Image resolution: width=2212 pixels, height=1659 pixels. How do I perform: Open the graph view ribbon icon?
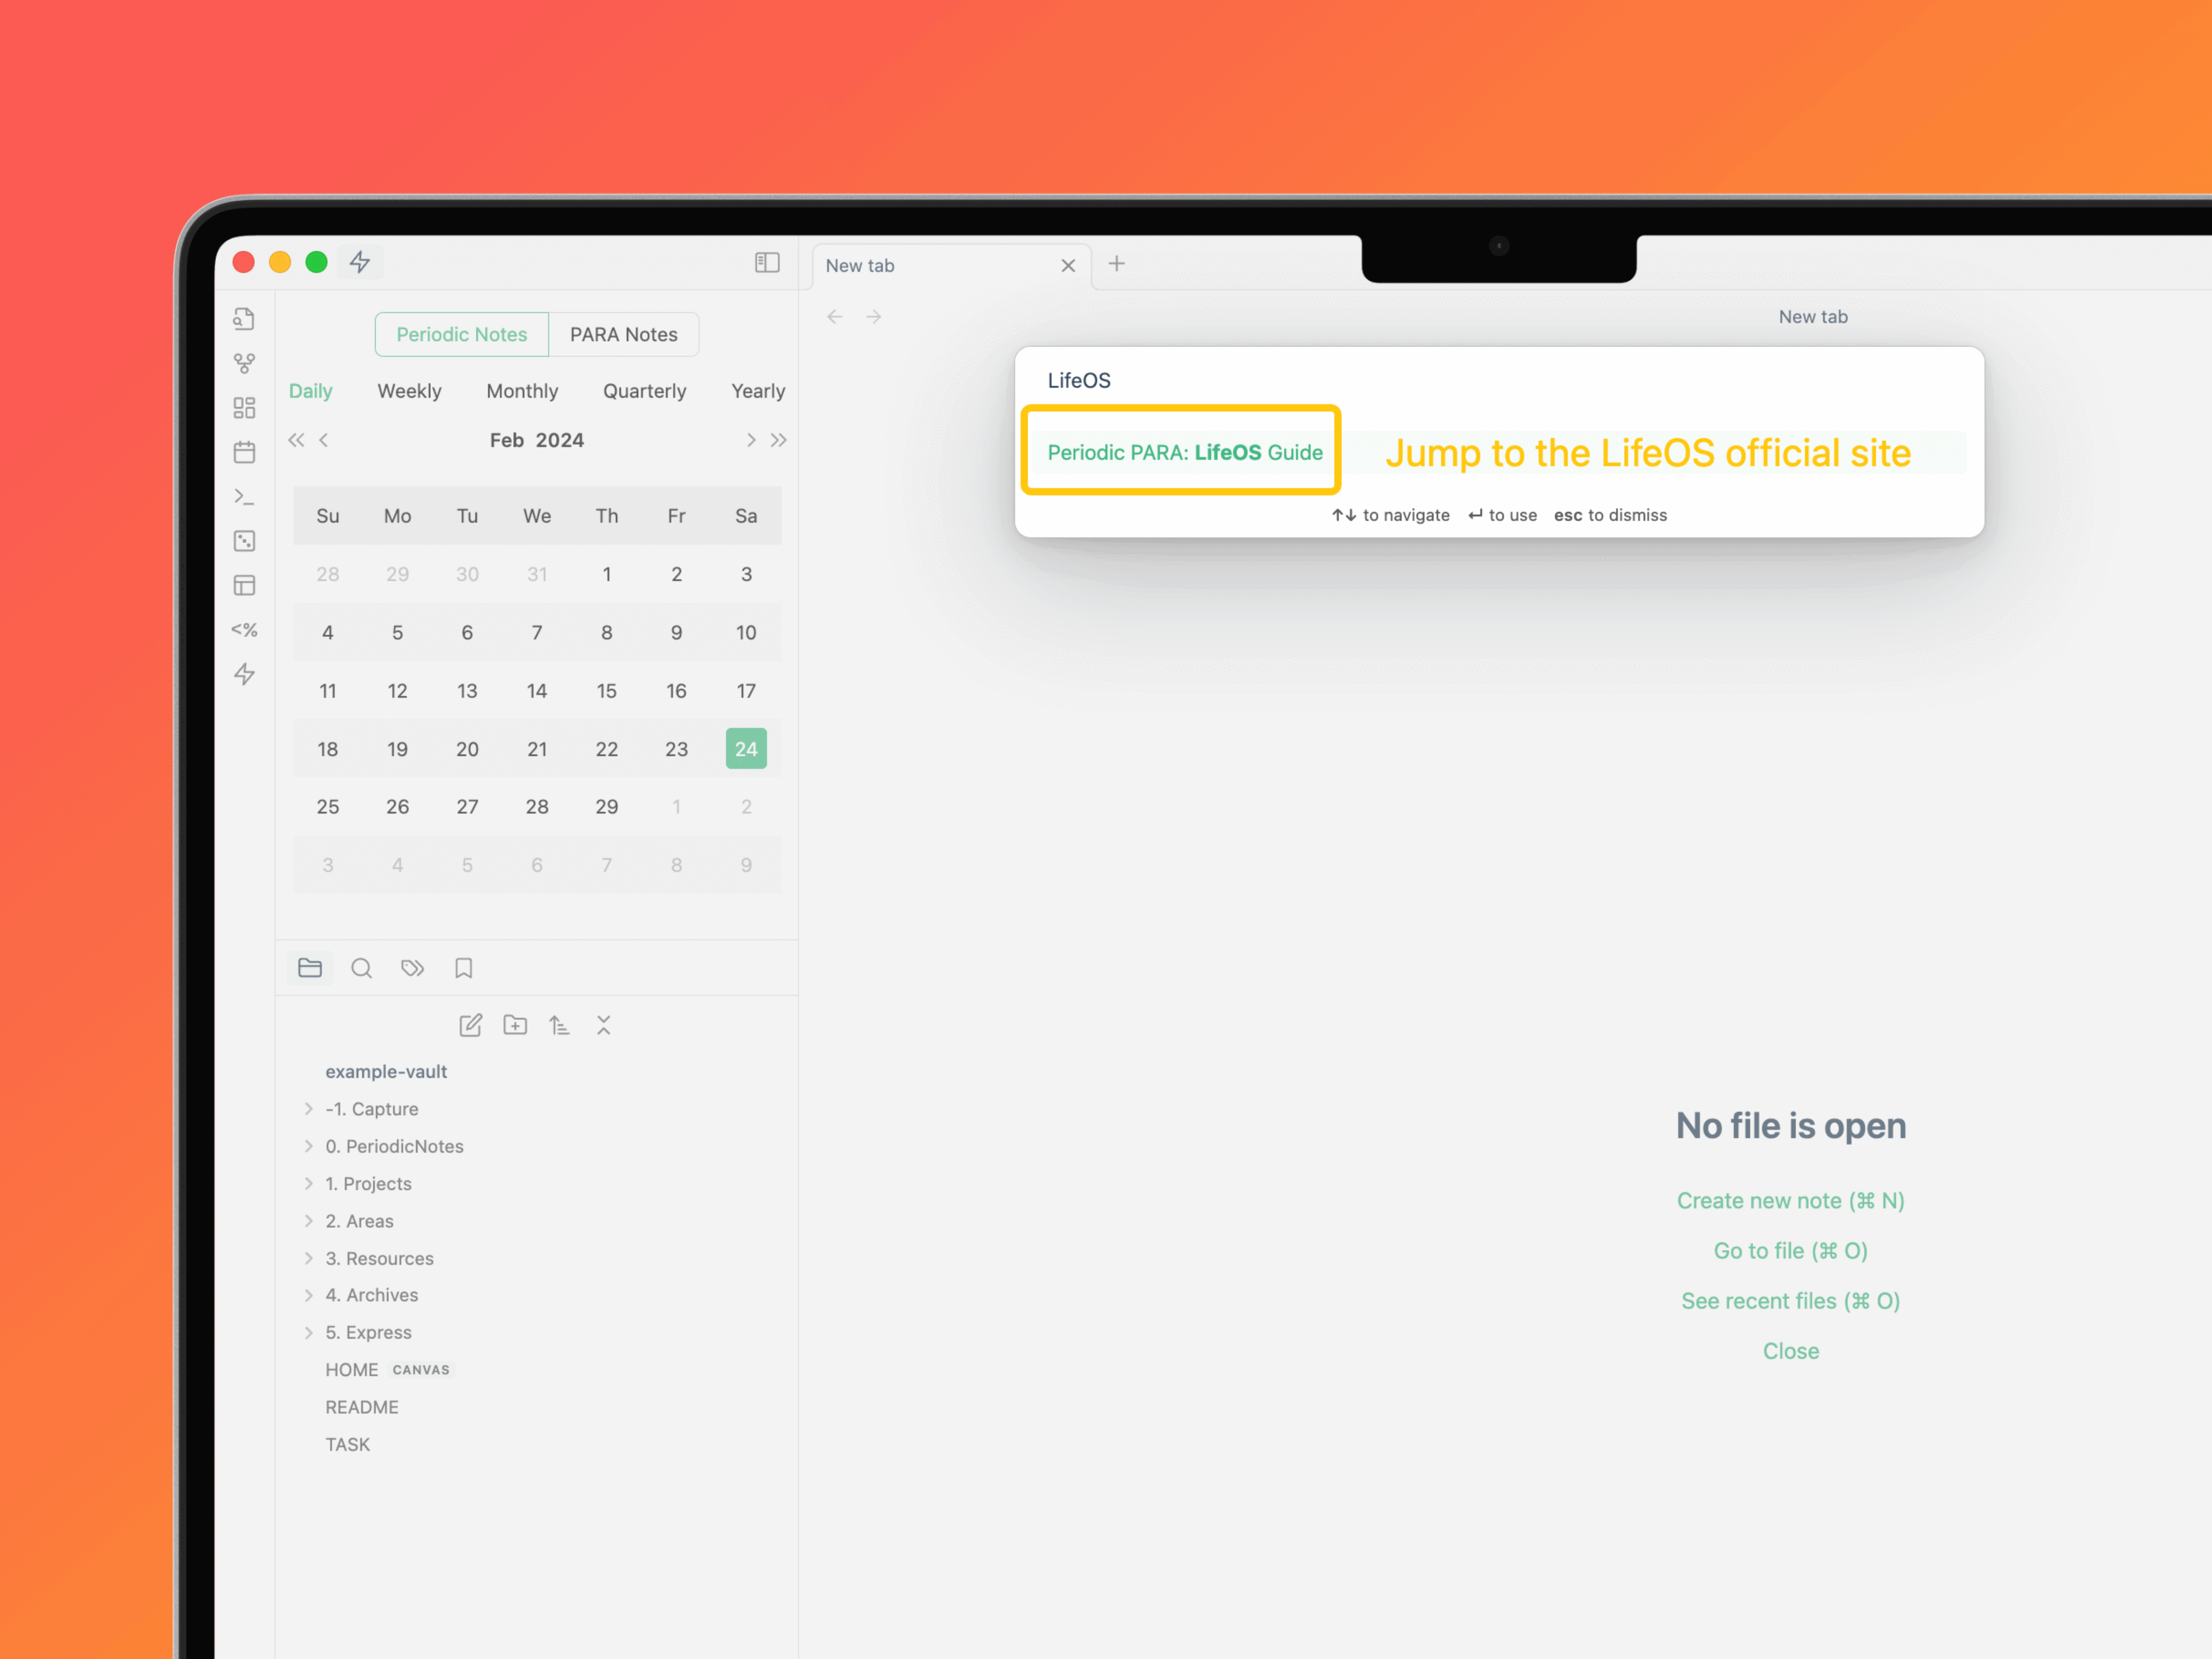pos(244,363)
